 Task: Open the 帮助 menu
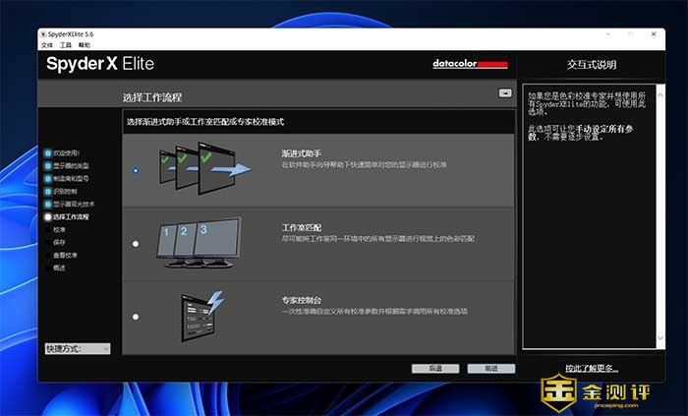pyautogui.click(x=85, y=45)
